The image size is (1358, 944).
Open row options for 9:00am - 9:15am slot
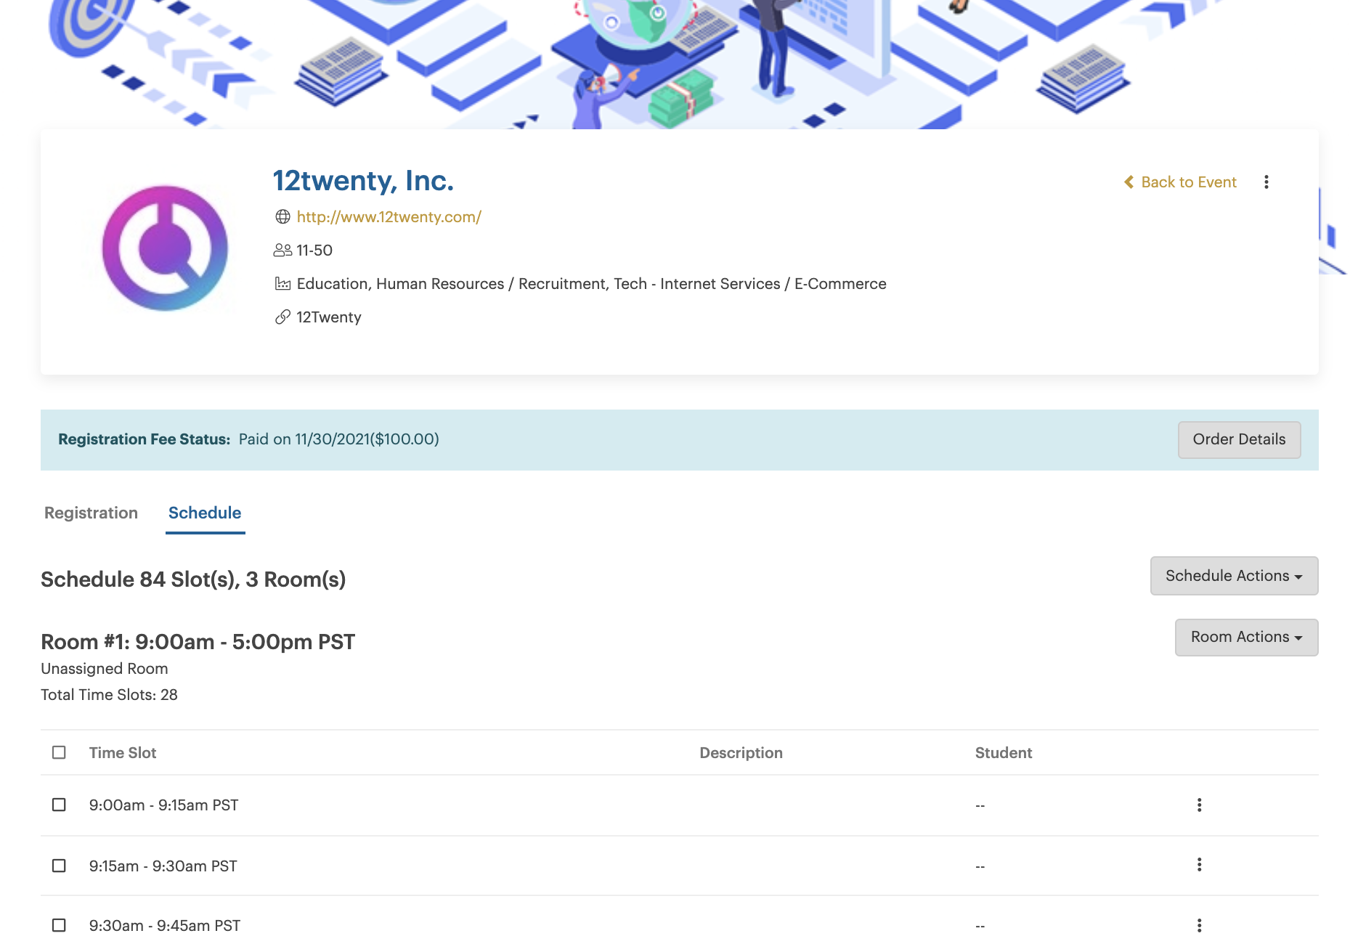tap(1199, 805)
